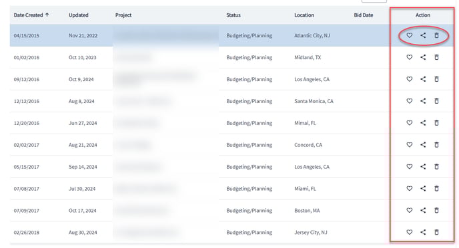Delete the Mimai, FL project
The image size is (459, 248).
(x=436, y=123)
